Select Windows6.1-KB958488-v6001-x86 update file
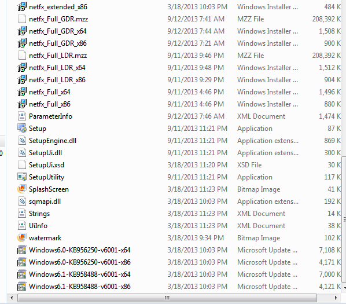 coord(80,286)
